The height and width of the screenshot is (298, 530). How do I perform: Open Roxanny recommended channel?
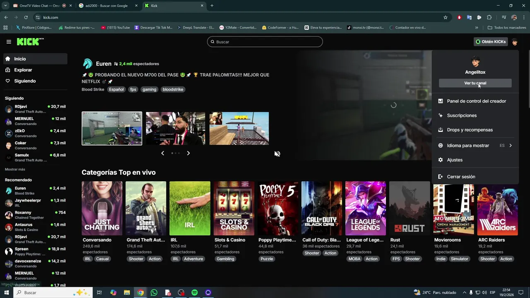point(35,215)
